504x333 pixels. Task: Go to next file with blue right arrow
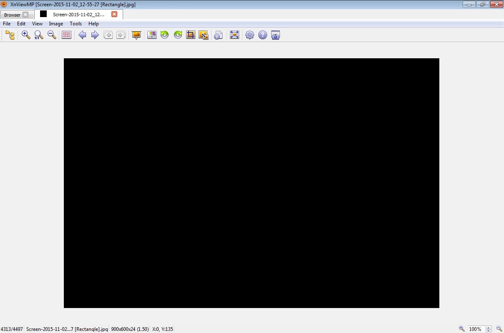95,35
